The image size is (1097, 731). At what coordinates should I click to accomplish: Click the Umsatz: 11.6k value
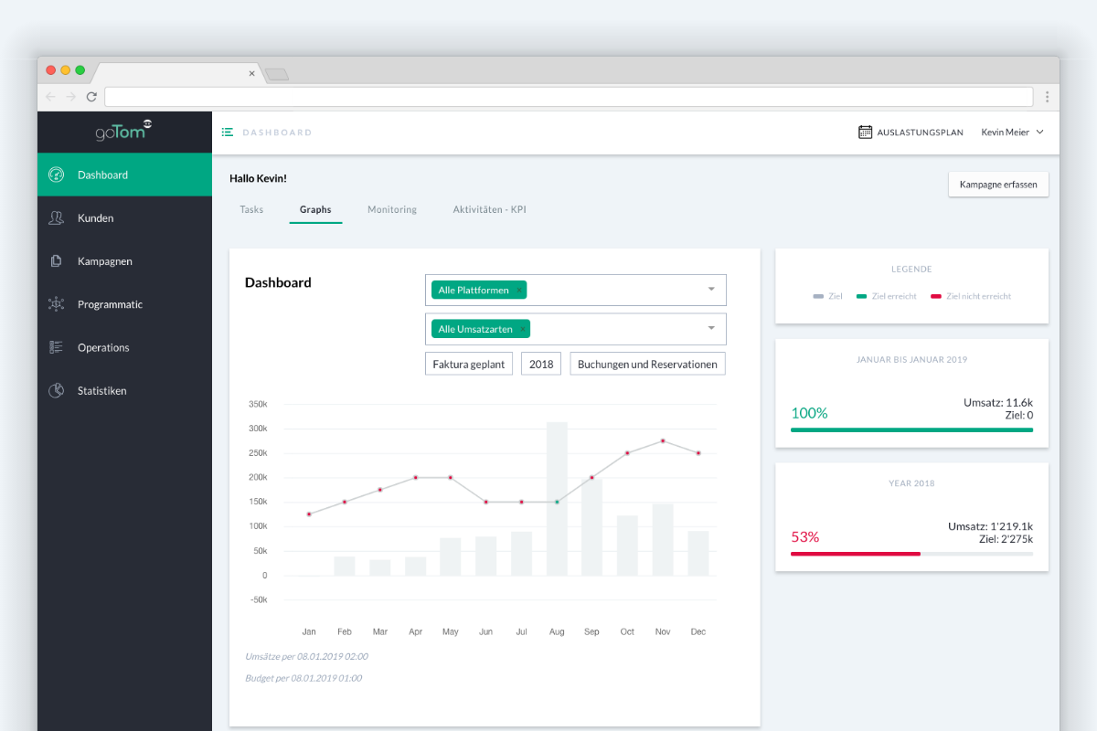click(998, 402)
